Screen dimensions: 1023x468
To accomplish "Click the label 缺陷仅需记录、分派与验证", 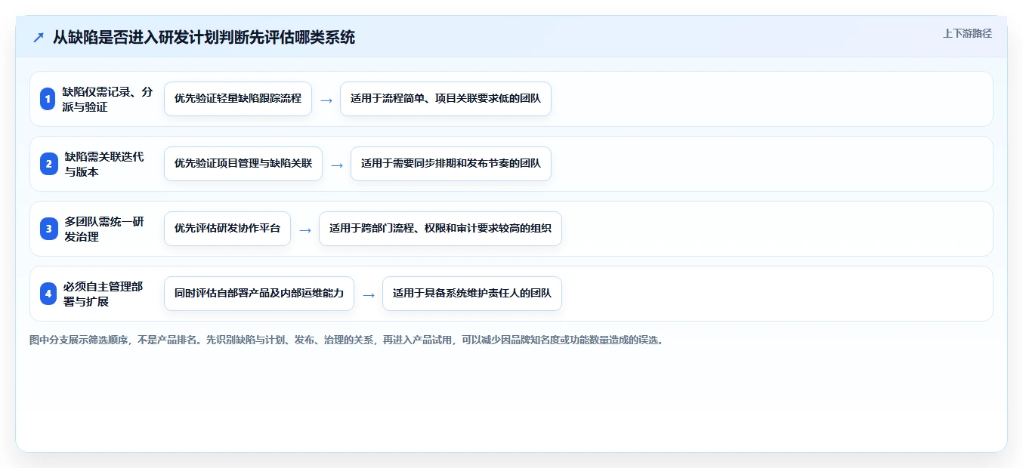I will coord(107,99).
